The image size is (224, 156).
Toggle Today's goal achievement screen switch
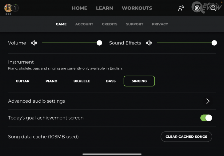(206, 118)
